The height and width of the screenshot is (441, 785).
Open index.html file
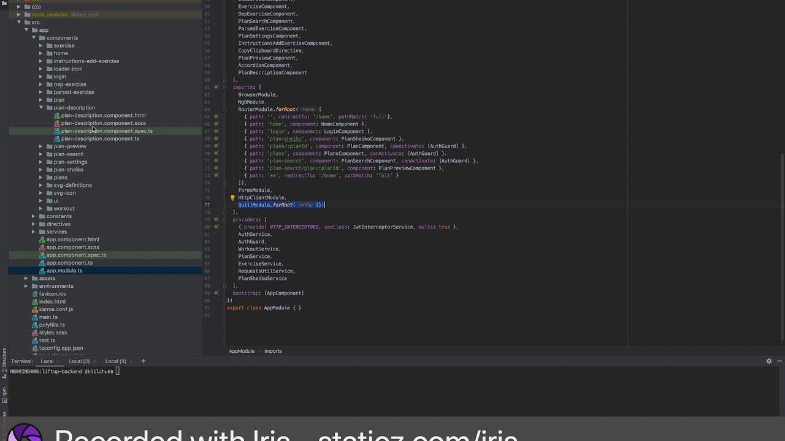[x=52, y=301]
